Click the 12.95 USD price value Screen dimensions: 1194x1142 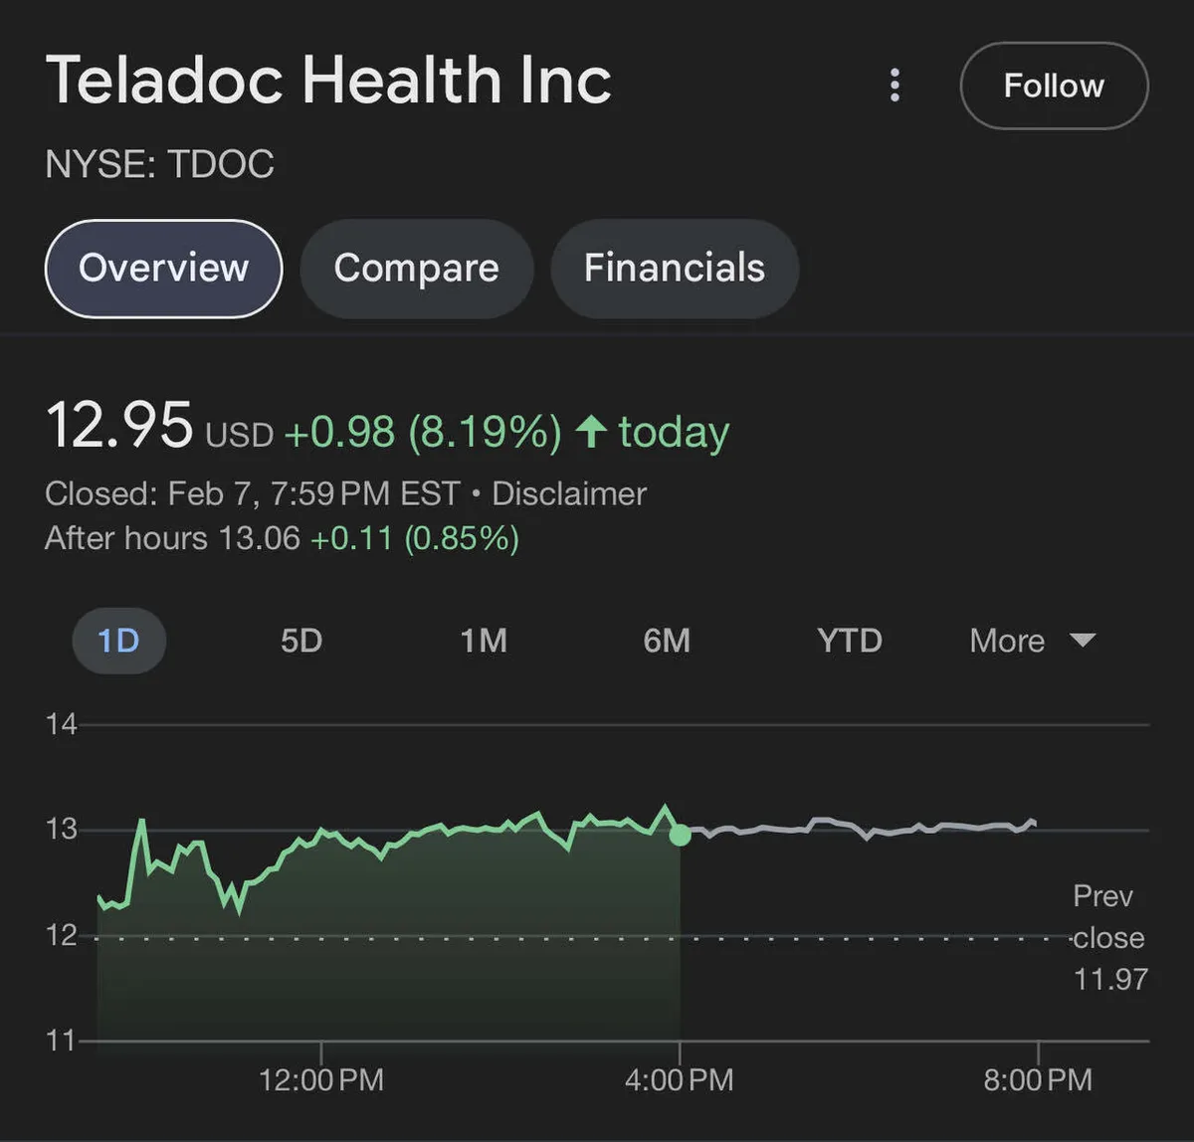click(x=119, y=426)
